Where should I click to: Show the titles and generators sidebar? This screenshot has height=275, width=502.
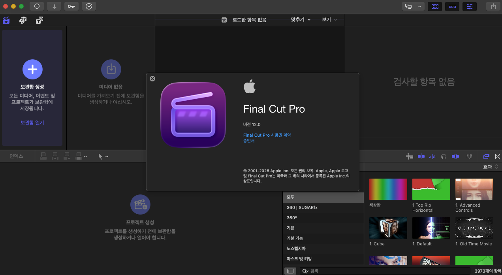pyautogui.click(x=39, y=20)
